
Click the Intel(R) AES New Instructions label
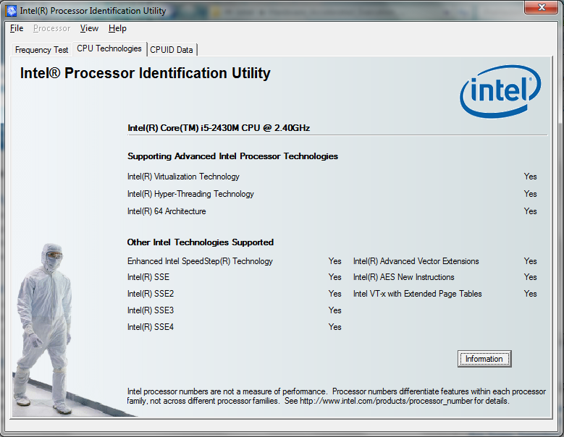coord(403,277)
